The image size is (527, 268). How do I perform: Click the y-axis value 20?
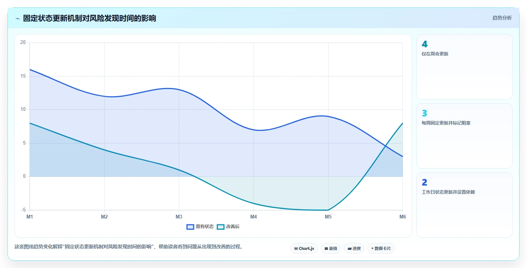(23, 43)
